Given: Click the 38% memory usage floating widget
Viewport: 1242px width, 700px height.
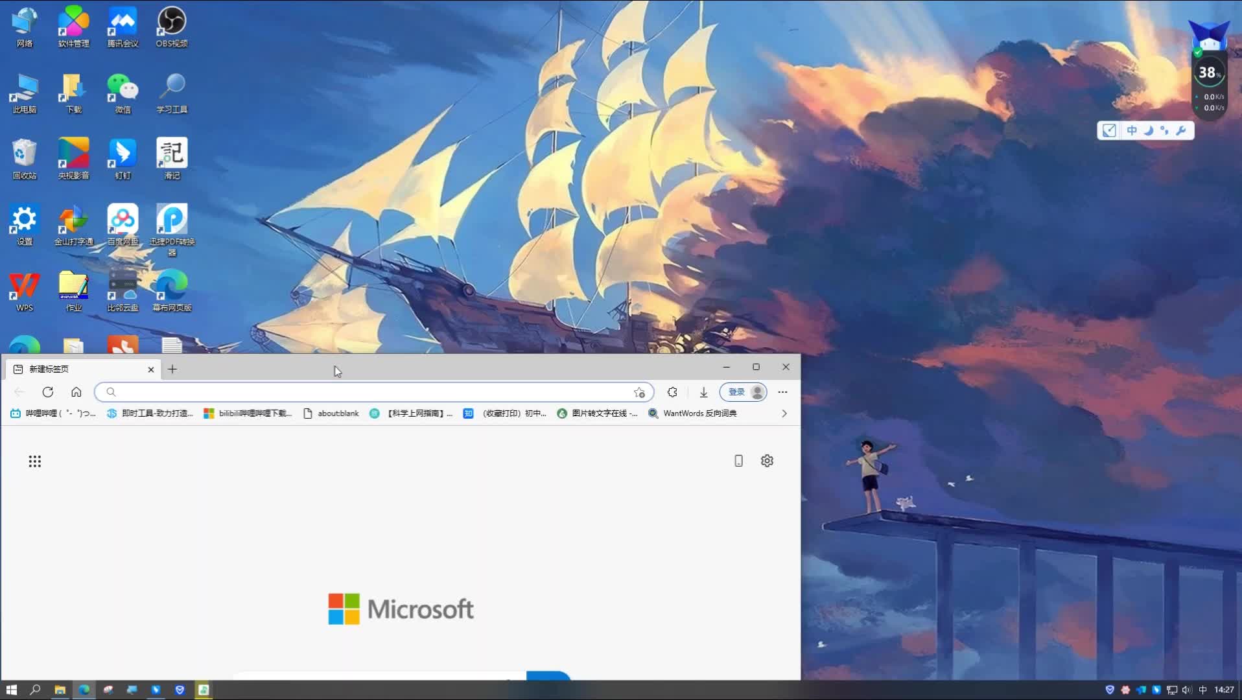Looking at the screenshot, I should [1210, 73].
